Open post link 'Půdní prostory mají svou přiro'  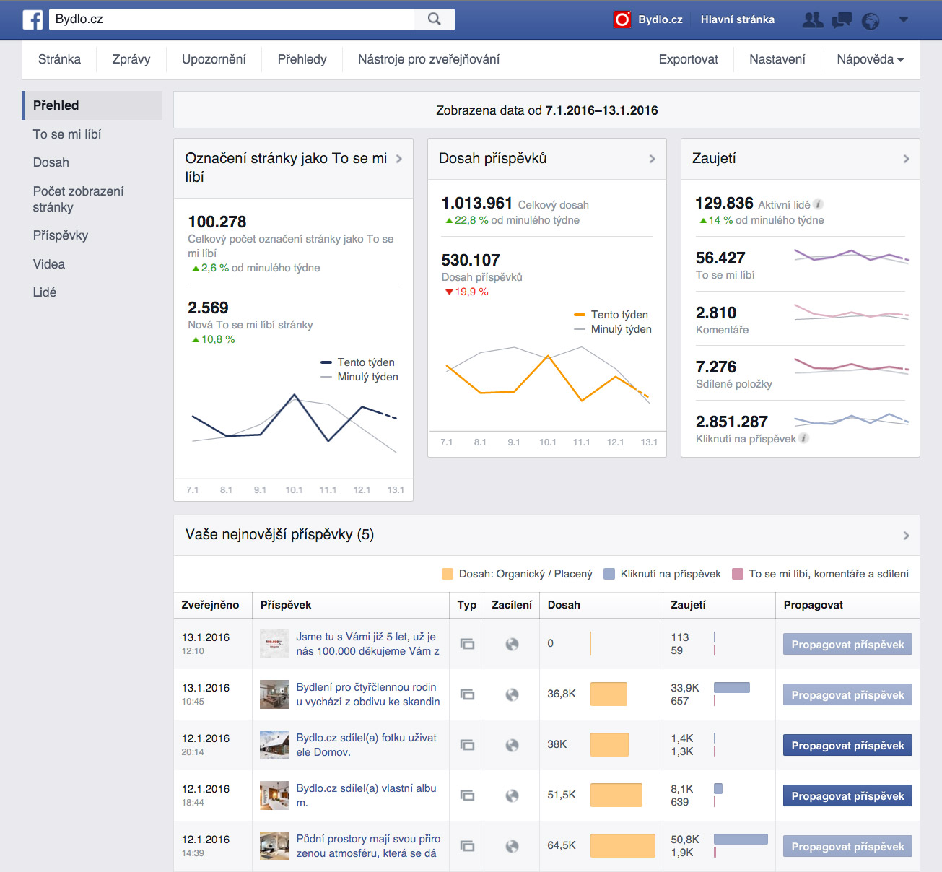pyautogui.click(x=368, y=839)
